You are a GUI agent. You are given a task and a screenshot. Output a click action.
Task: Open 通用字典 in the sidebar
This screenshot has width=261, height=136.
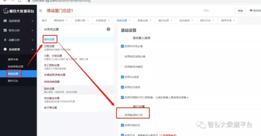coord(13,59)
